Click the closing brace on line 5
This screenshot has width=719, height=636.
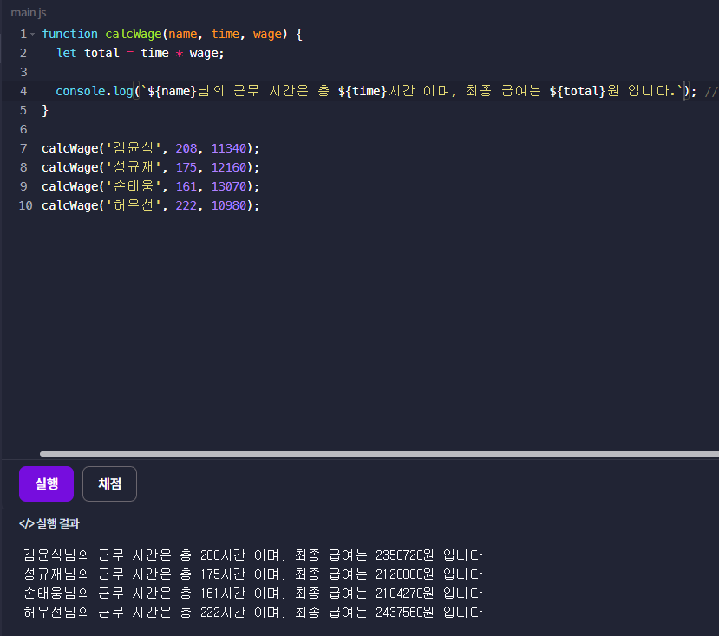(x=45, y=110)
